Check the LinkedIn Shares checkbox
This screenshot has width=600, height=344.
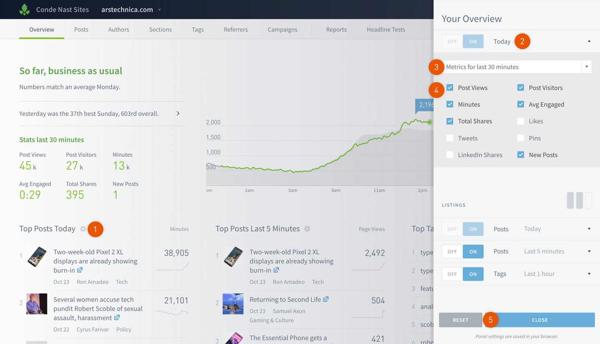point(450,155)
